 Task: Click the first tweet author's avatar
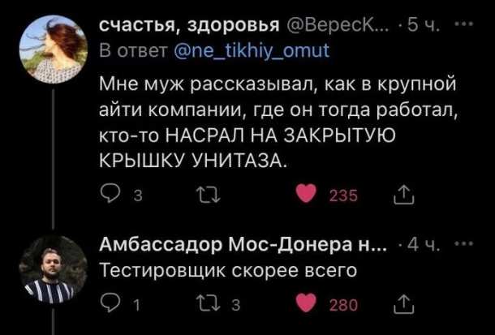coord(49,49)
